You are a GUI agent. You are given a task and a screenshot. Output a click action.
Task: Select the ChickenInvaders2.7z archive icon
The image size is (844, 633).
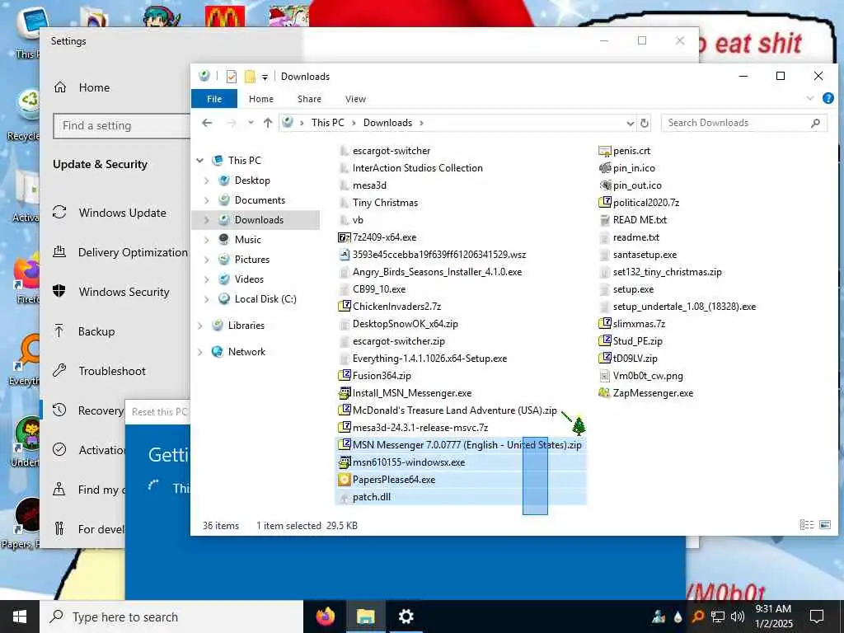tap(344, 307)
